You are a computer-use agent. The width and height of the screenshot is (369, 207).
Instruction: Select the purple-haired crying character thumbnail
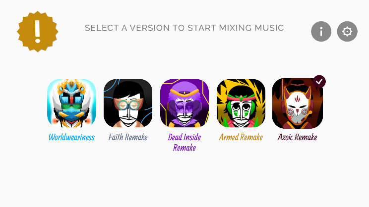[x=184, y=103]
